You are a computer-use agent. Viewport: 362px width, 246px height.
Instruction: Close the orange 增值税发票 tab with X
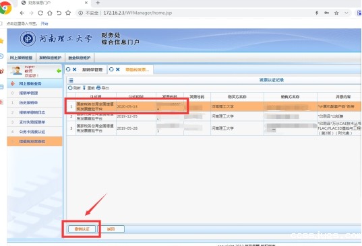click(118, 69)
